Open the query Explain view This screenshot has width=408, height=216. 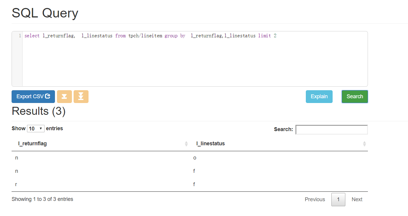pyautogui.click(x=319, y=96)
